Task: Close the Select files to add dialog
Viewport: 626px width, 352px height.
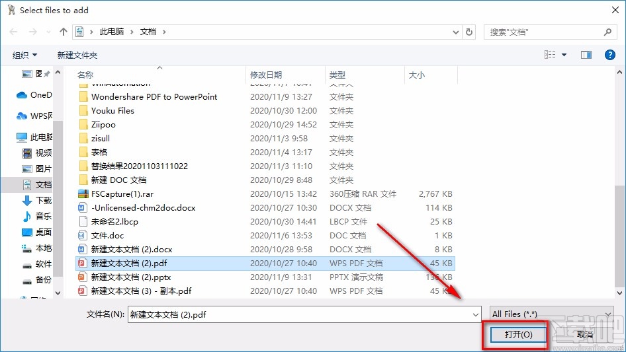Action: pos(615,10)
